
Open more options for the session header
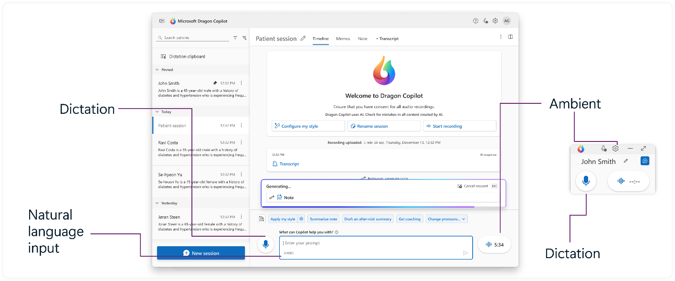click(x=501, y=37)
